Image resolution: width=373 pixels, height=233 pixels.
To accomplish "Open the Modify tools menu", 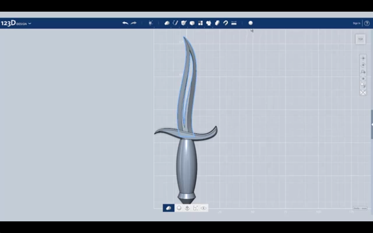I will [x=192, y=23].
